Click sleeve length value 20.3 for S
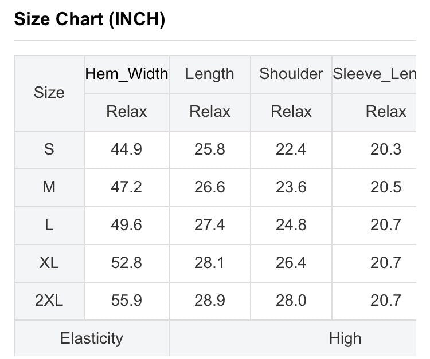The height and width of the screenshot is (359, 430). pyautogui.click(x=386, y=149)
